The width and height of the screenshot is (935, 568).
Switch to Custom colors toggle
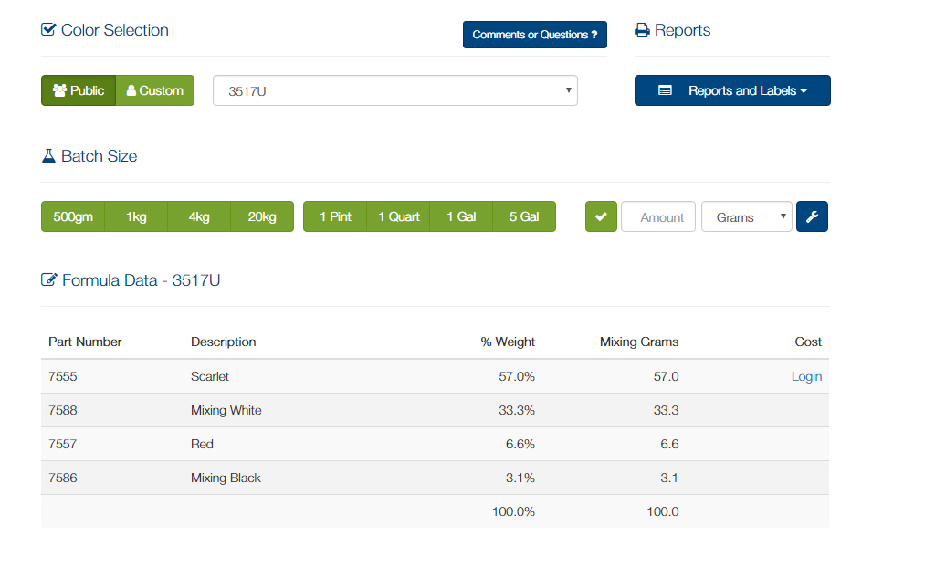pyautogui.click(x=155, y=90)
